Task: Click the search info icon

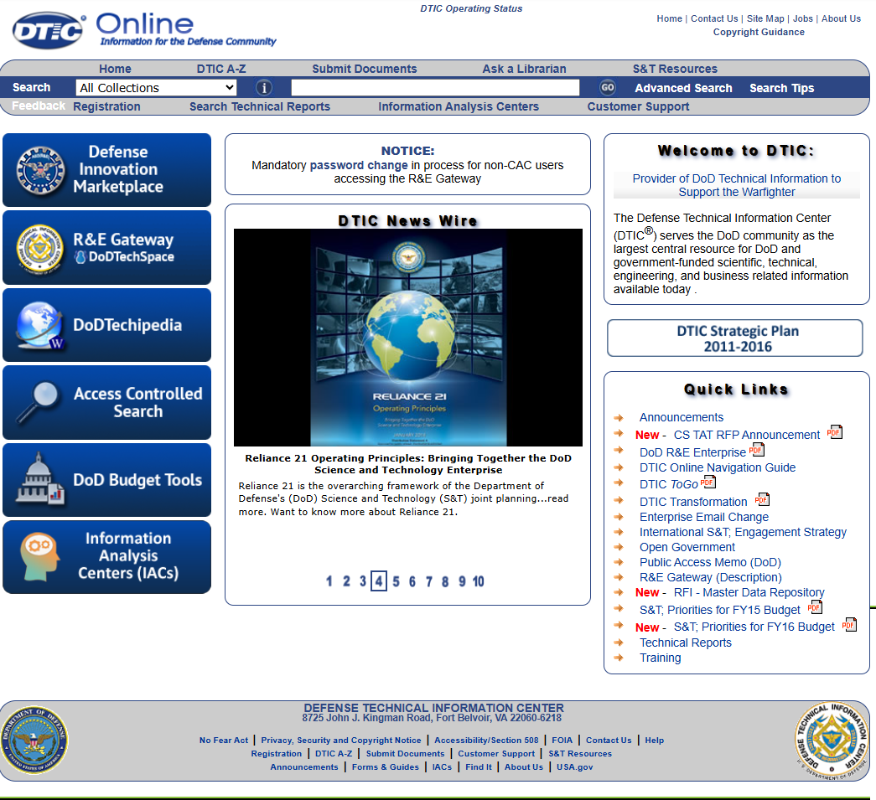Action: (x=264, y=88)
